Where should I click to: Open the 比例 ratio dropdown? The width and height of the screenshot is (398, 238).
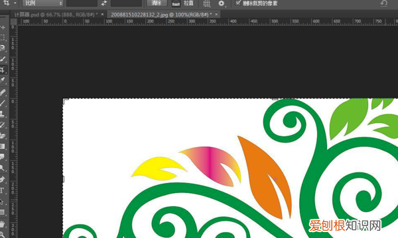pos(43,3)
